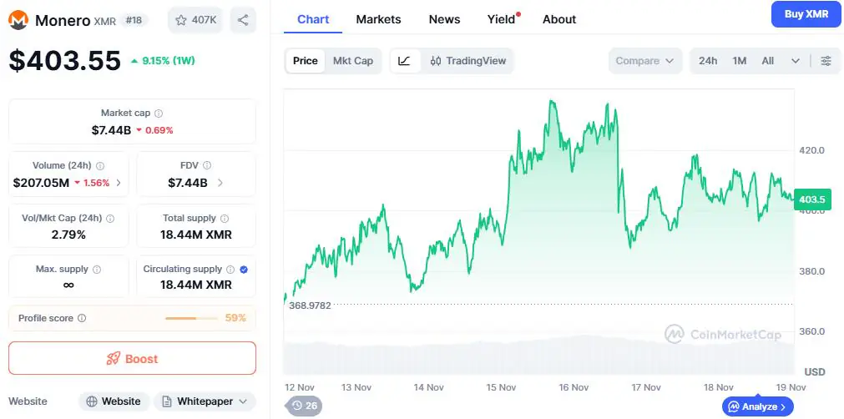This screenshot has width=844, height=419.
Task: Add Monero to watchlist via star button
Action: pos(195,19)
